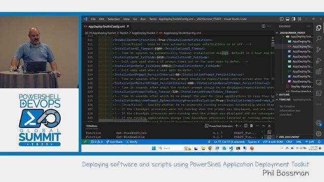Open the Search view in activity bar

coord(318,38)
